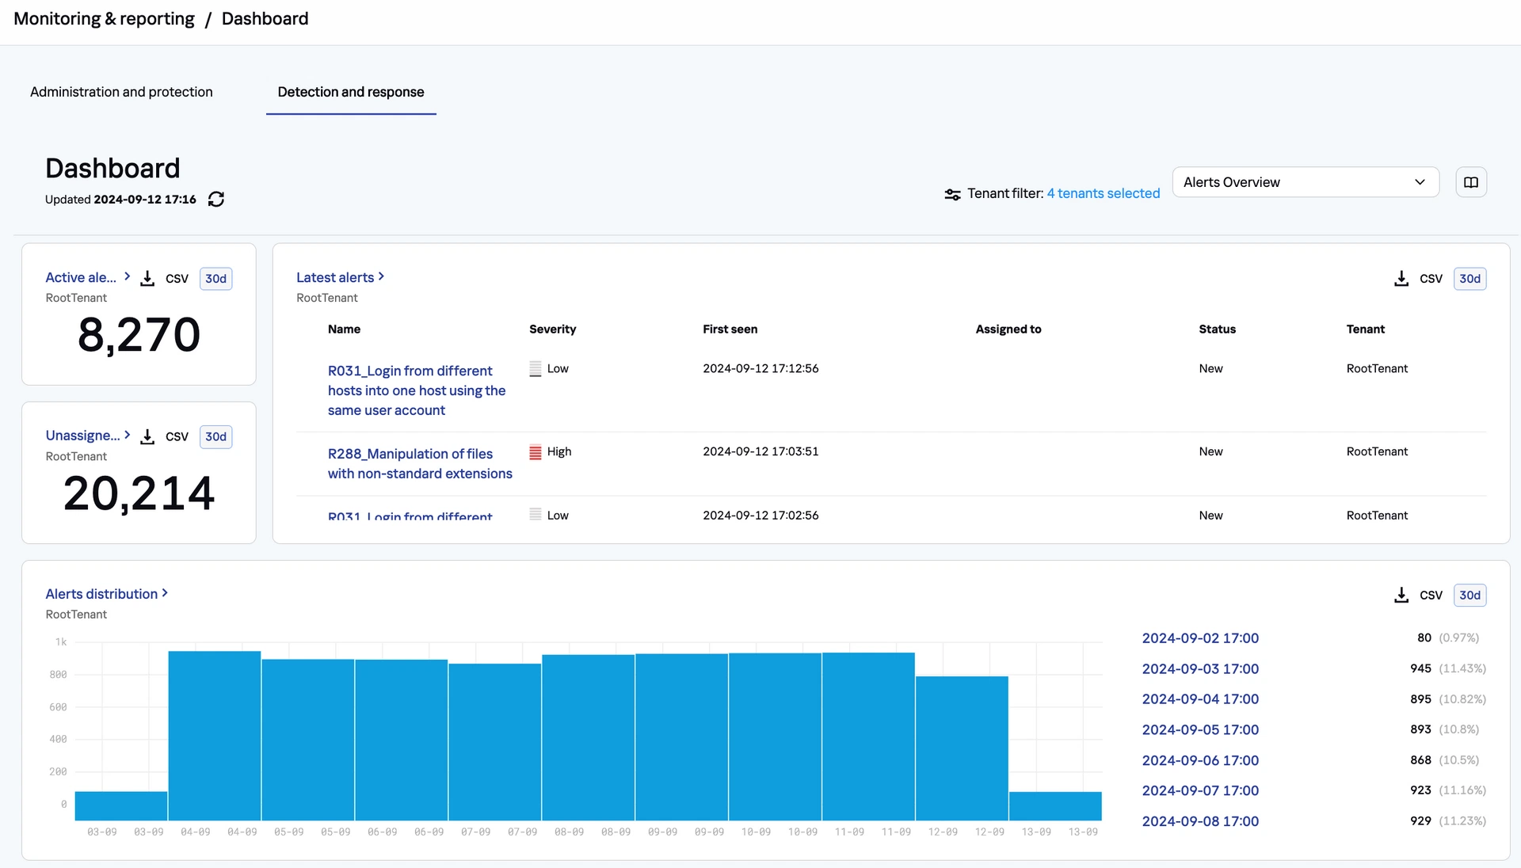Toggle 30d period on Latest alerts widget

pos(1470,279)
